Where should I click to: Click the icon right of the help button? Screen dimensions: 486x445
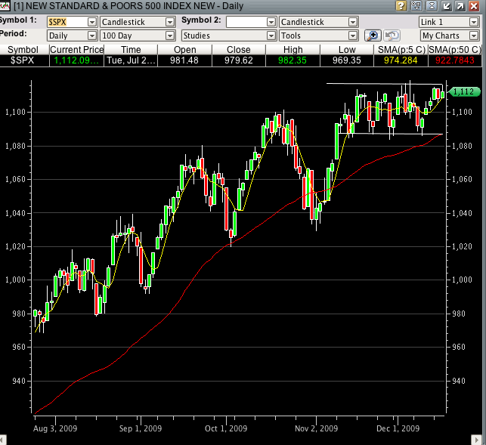(415, 6)
